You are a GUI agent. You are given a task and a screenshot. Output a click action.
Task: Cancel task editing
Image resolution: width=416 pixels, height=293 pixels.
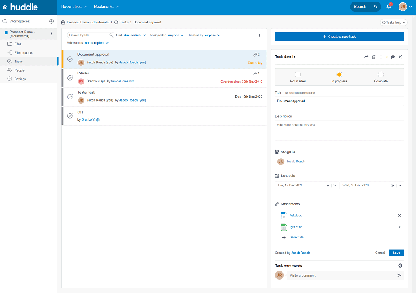pos(380,253)
